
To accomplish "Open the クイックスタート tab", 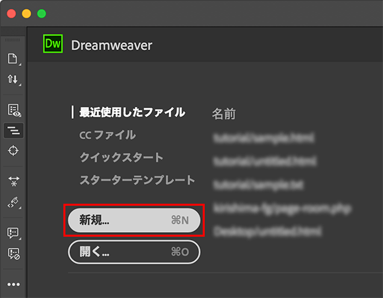I will click(121, 158).
